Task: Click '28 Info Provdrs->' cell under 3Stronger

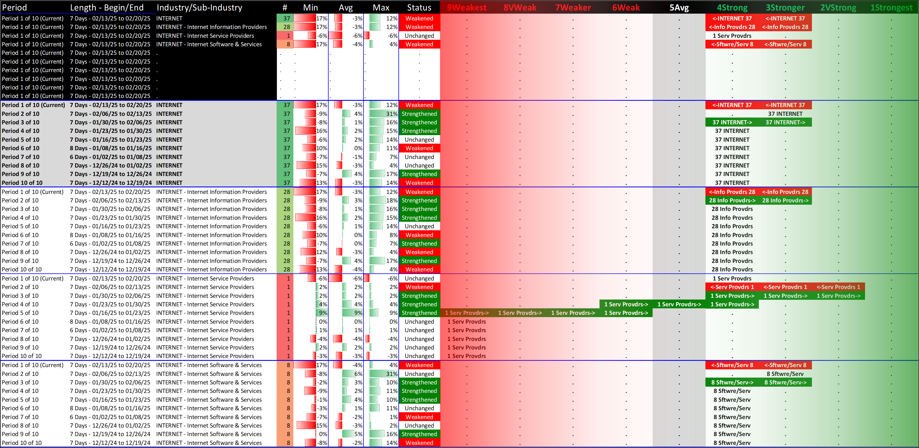Action: (785, 200)
